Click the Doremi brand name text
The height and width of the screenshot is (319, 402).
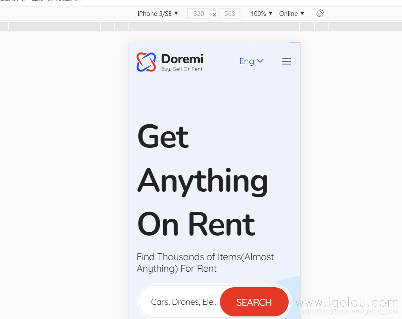click(182, 59)
